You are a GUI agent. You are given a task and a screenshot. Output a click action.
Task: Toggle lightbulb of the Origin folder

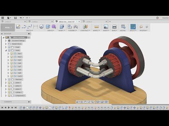click(9, 47)
